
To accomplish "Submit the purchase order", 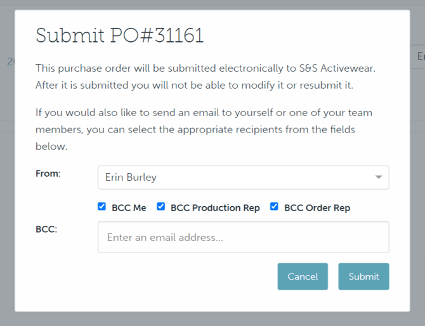I will 363,277.
